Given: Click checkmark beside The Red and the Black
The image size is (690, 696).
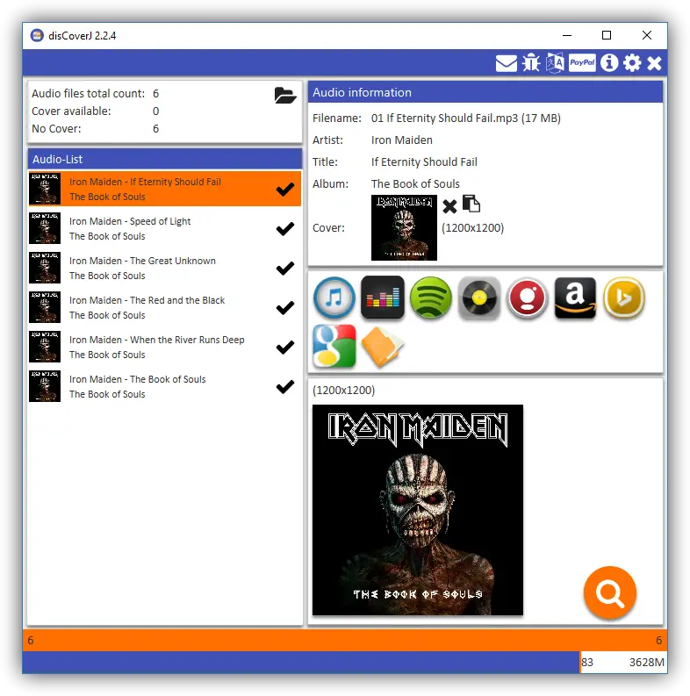Looking at the screenshot, I should 285,307.
